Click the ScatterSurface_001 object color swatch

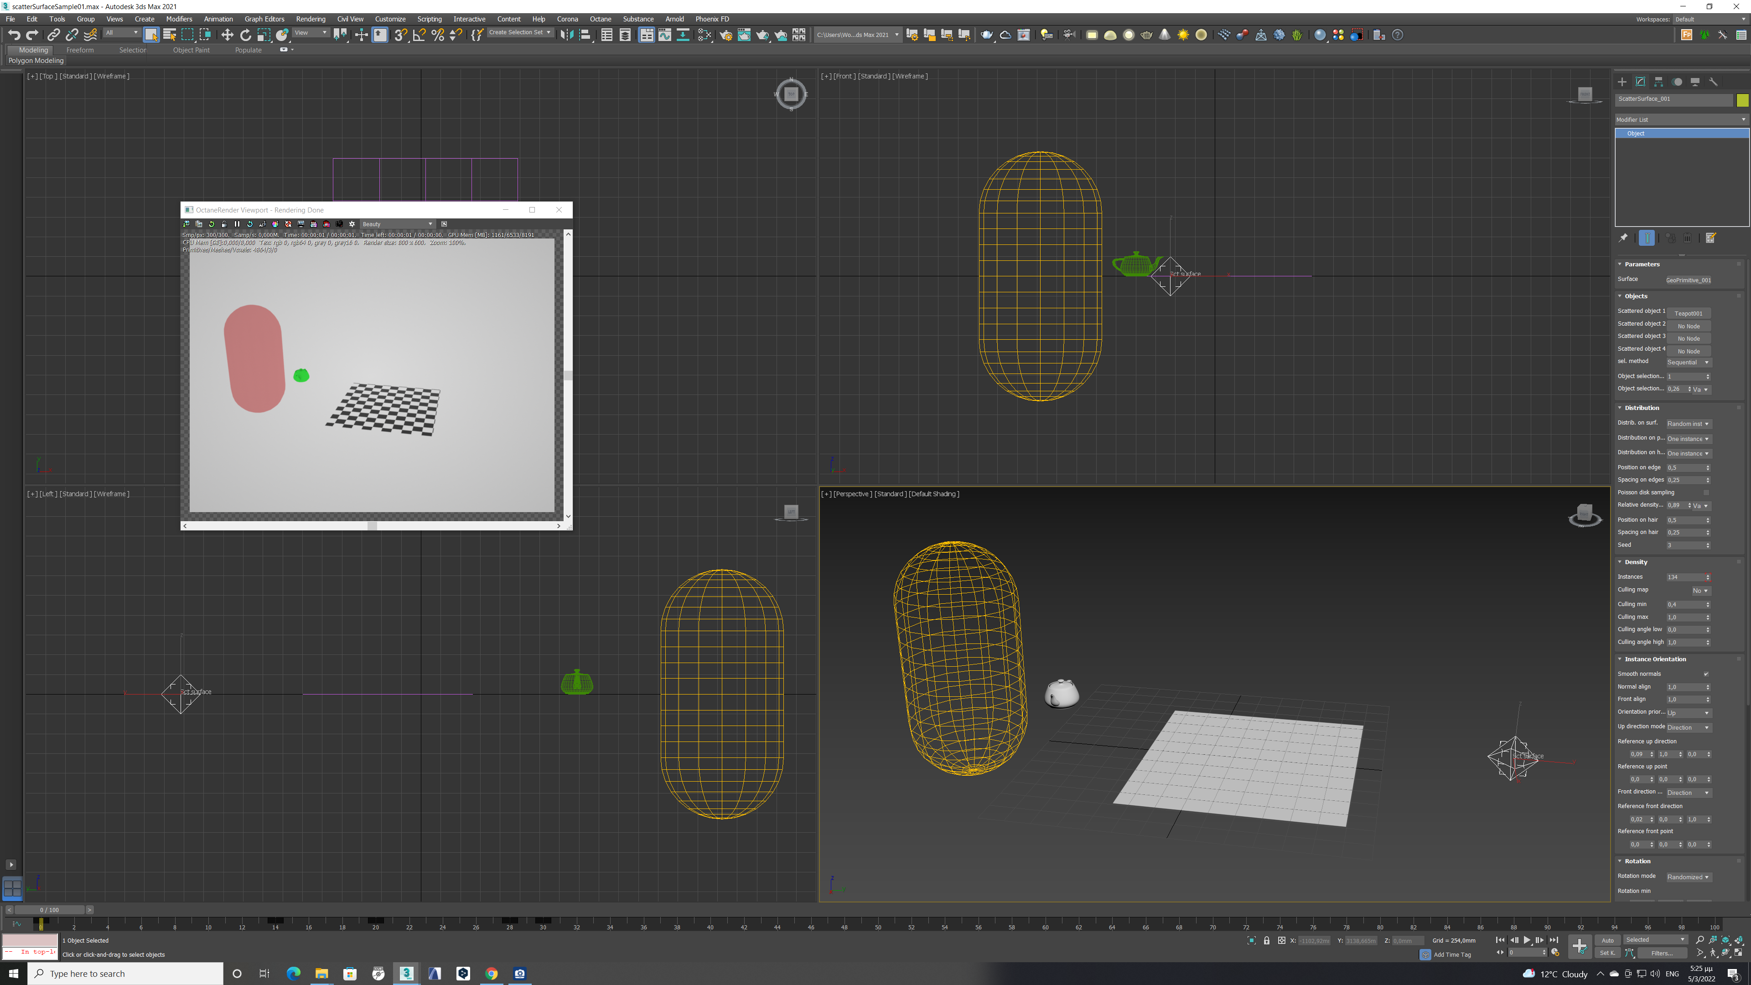[x=1742, y=100]
